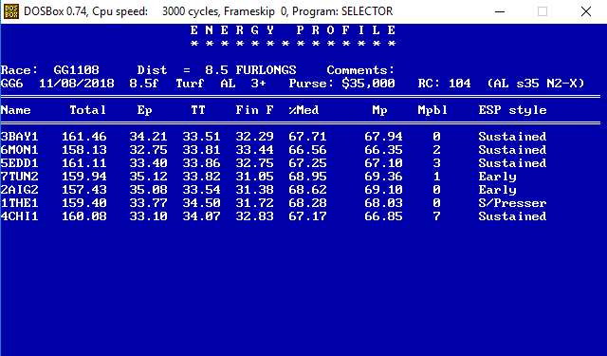607x356 pixels.
Task: Click Ep value 33.10
Action: pos(148,216)
